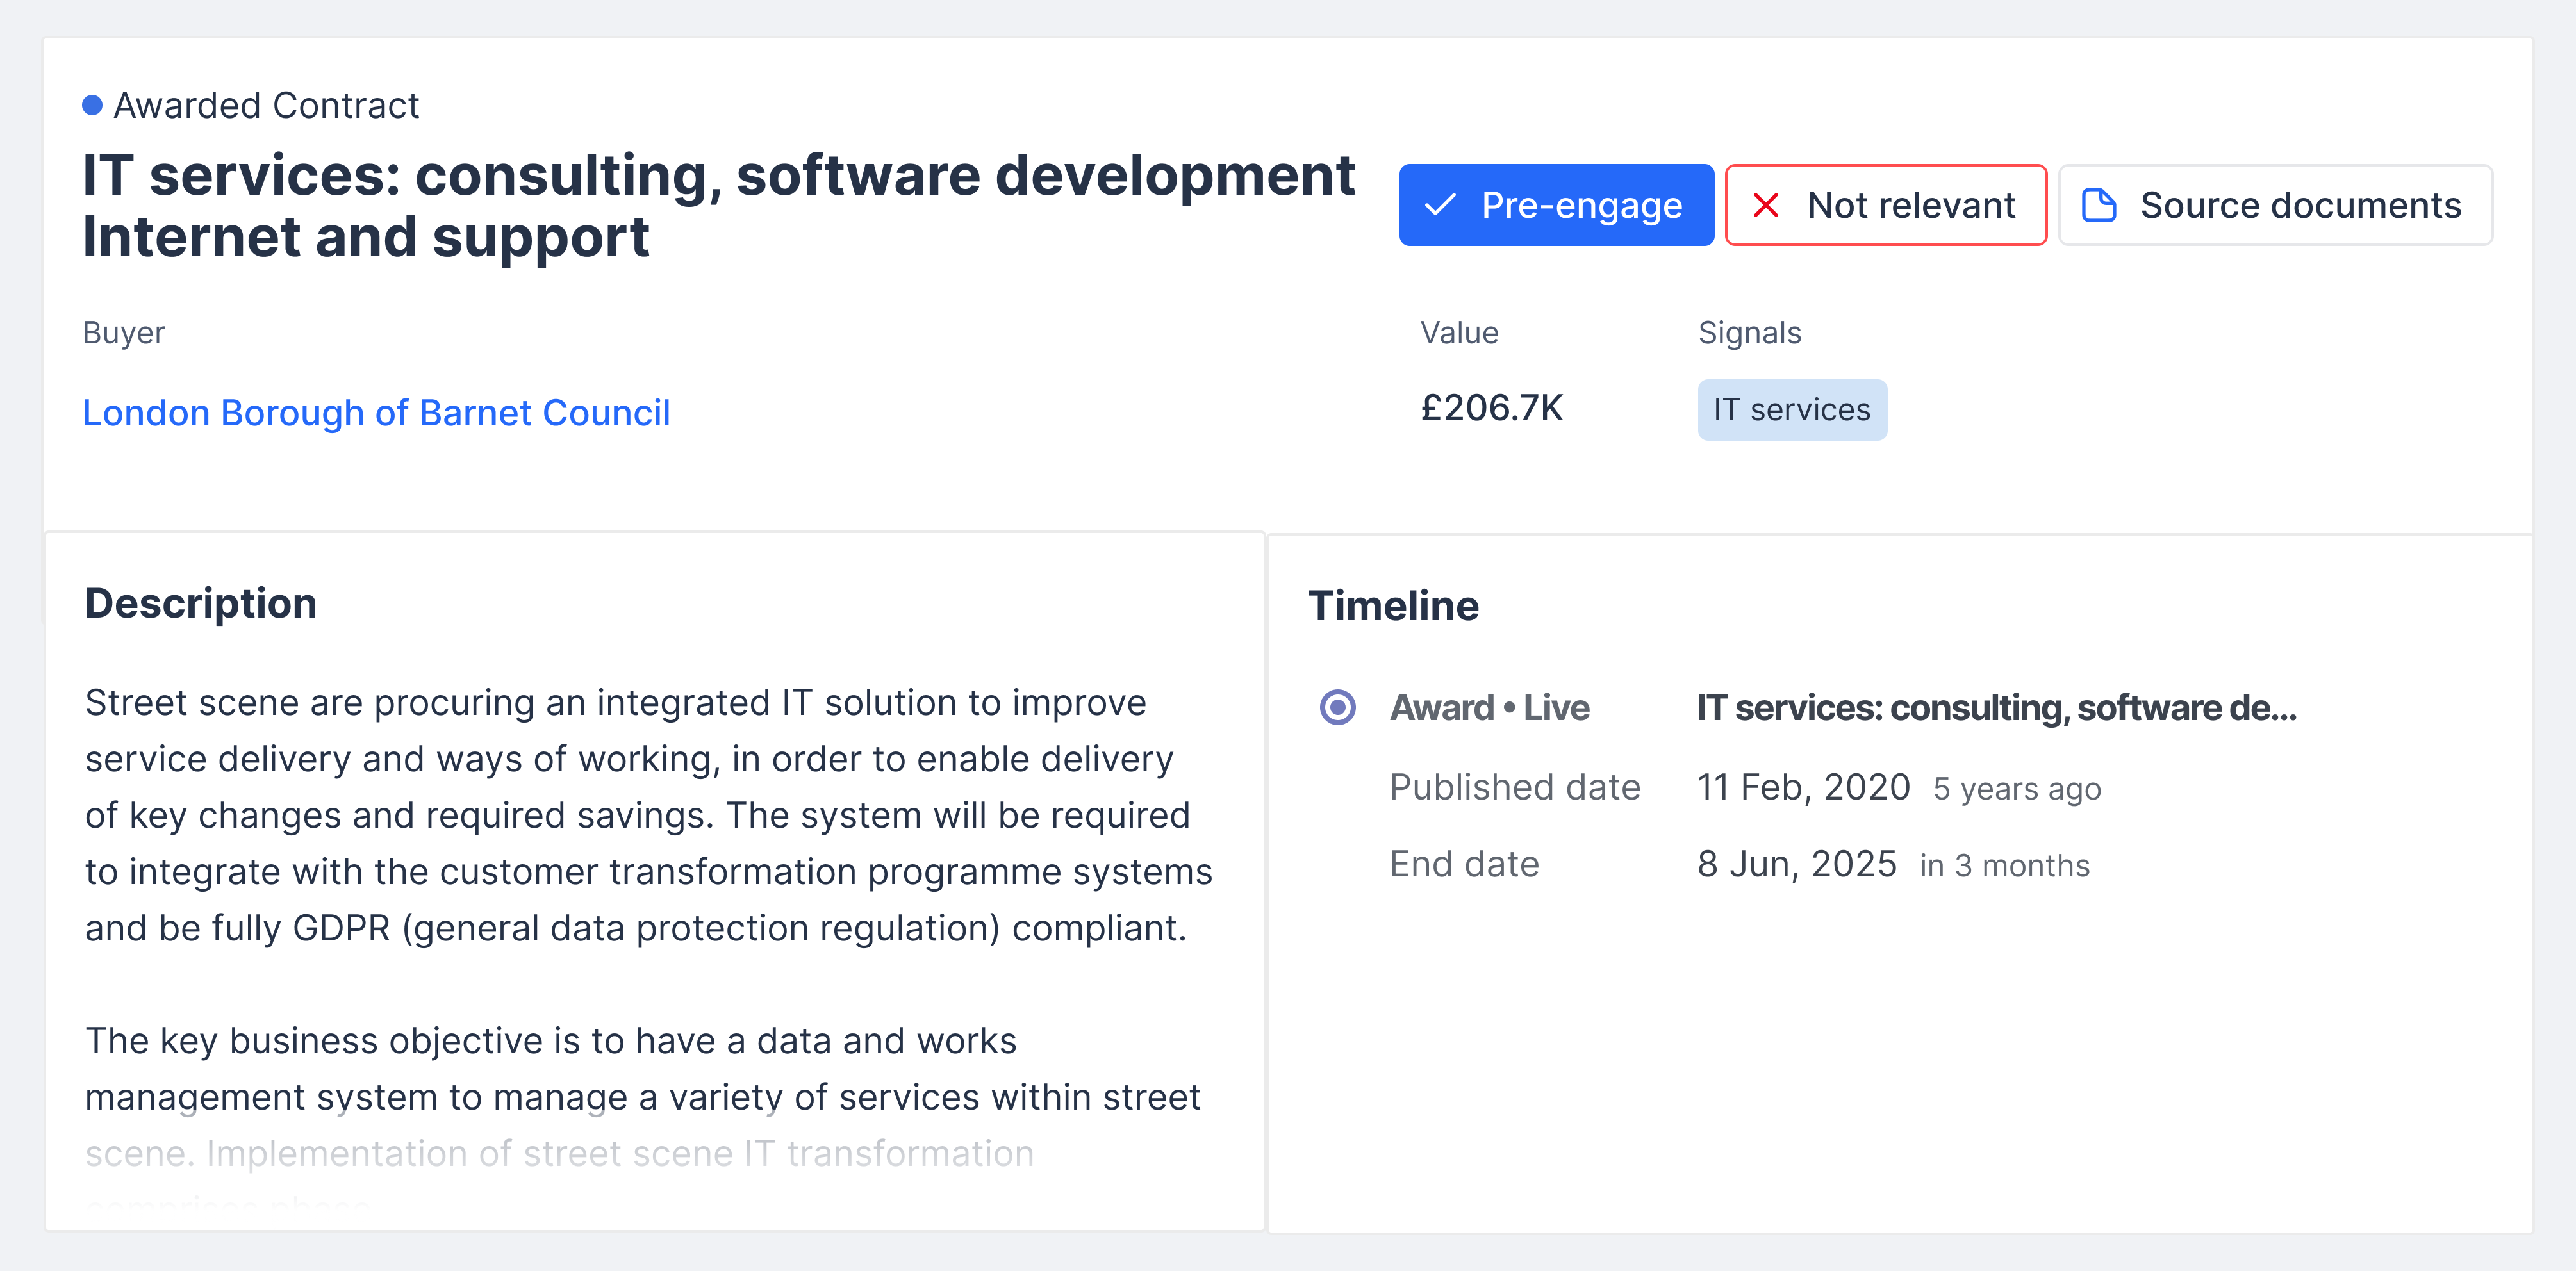Click the published date 11 Feb, 2020
Viewport: 2576px width, 1271px height.
click(x=1803, y=787)
